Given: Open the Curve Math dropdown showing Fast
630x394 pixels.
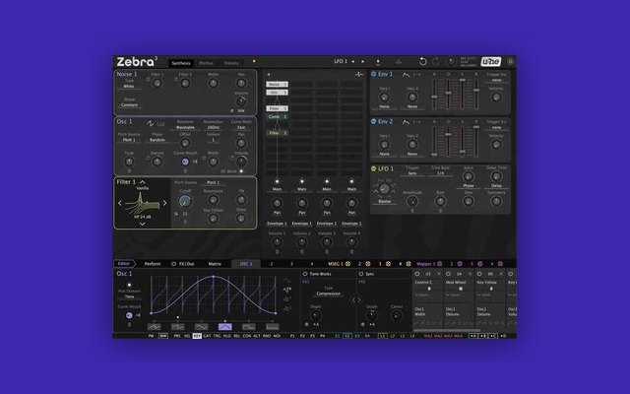Looking at the screenshot, I should tap(241, 128).
